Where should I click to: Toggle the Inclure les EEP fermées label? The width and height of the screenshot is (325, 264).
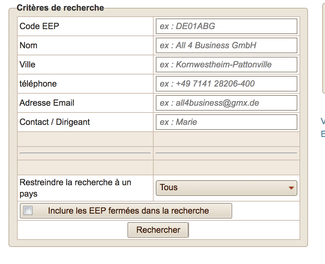tap(128, 211)
